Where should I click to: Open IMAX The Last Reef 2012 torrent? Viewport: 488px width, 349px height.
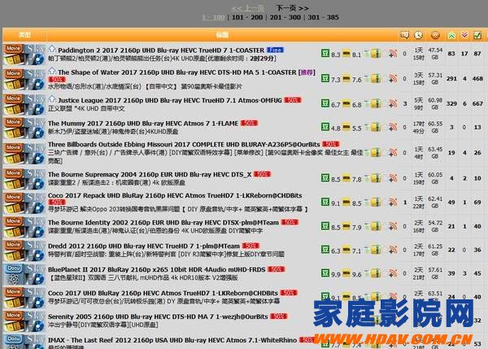tap(172, 340)
